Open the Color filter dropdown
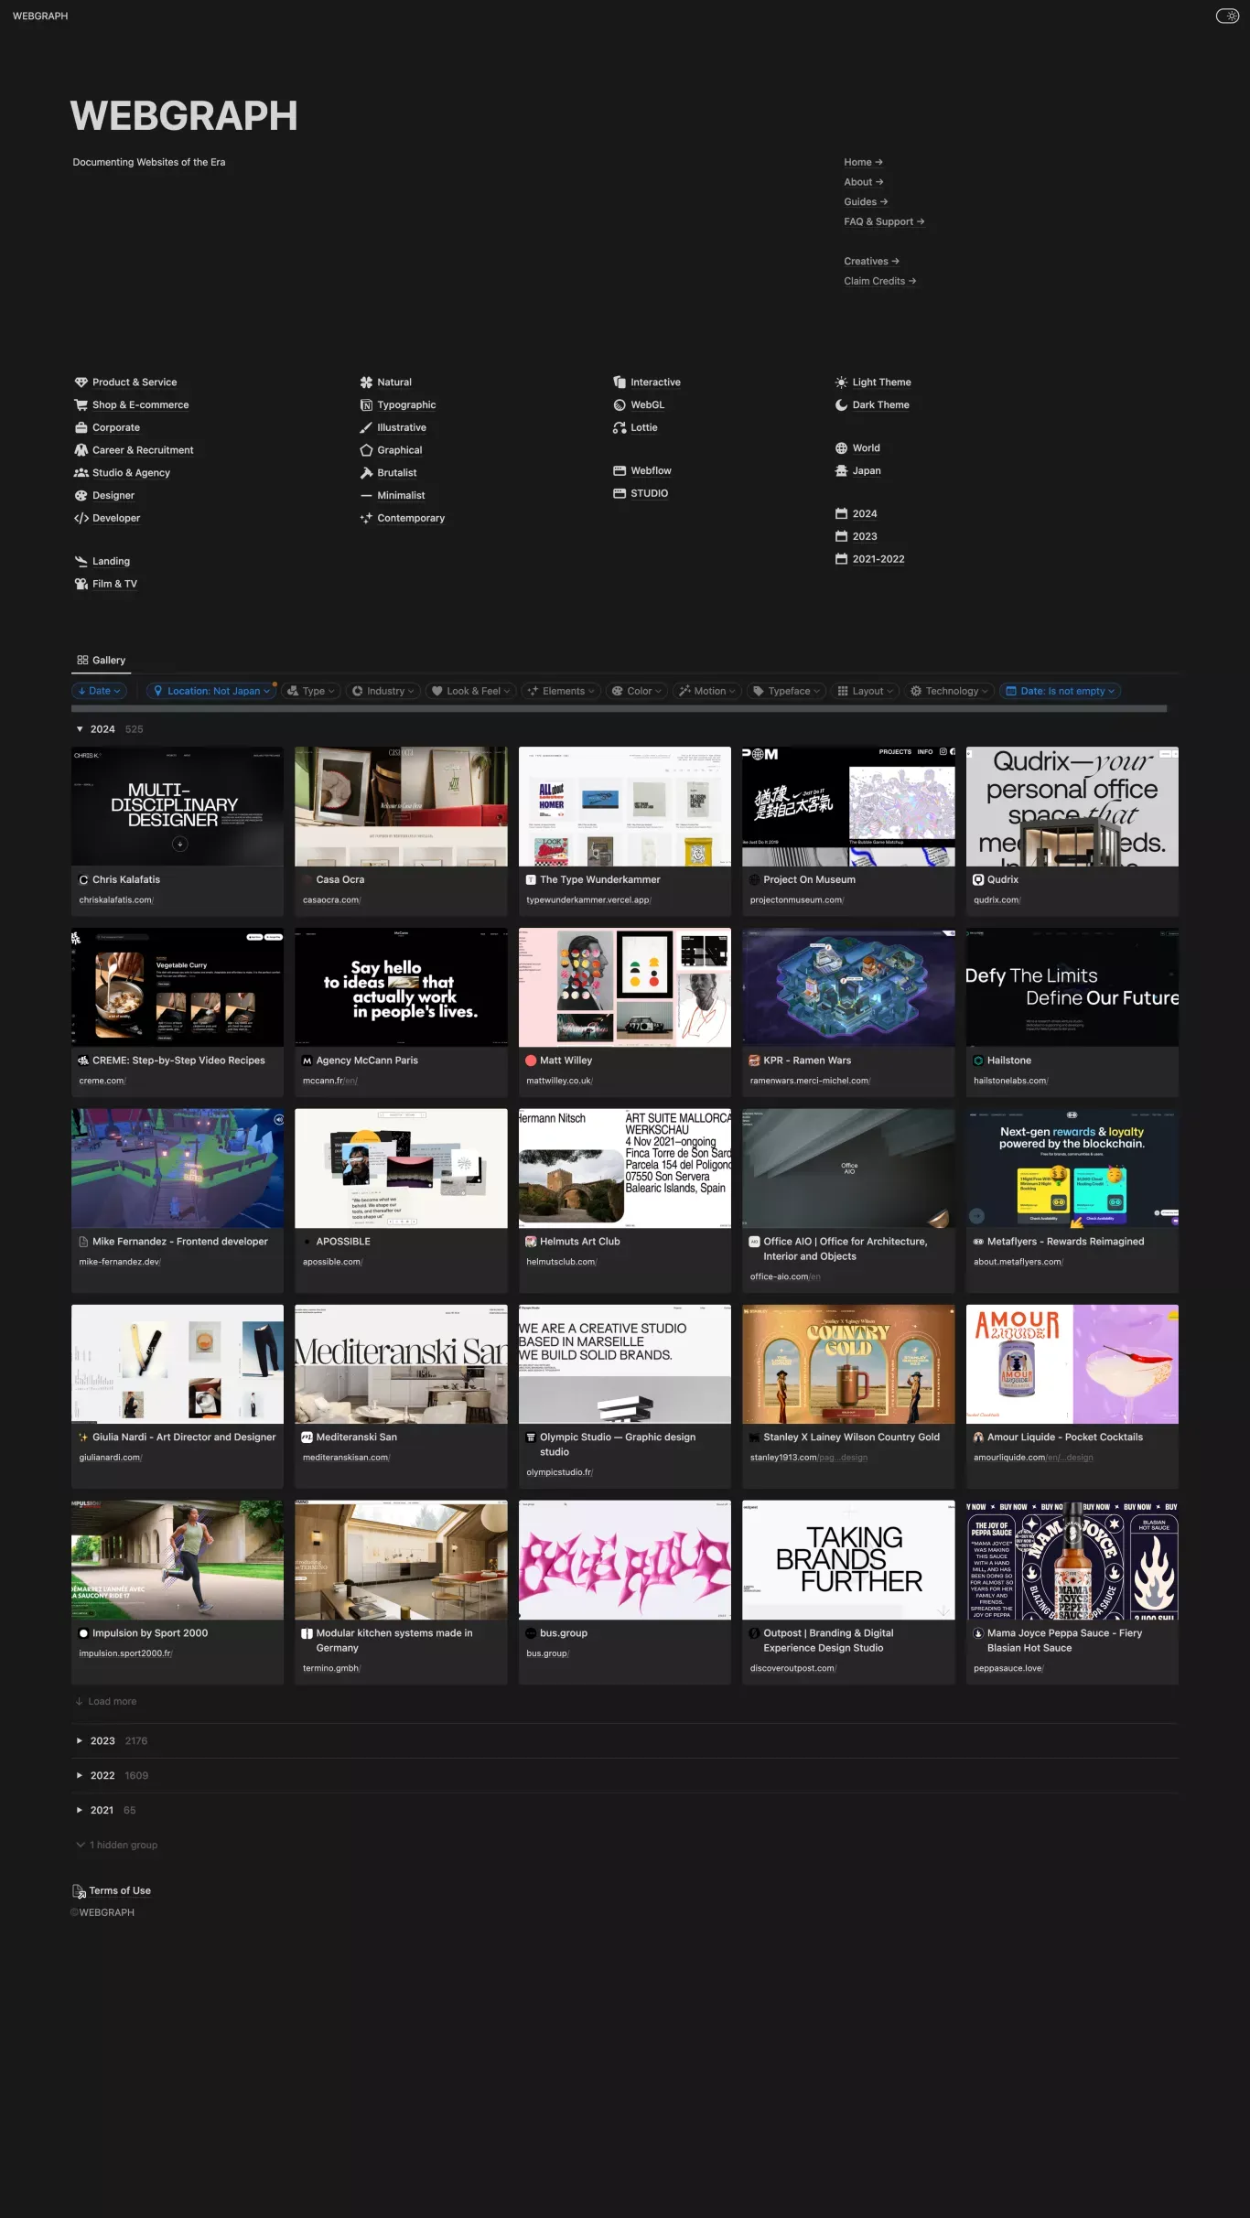Image resolution: width=1250 pixels, height=2218 pixels. click(x=638, y=691)
